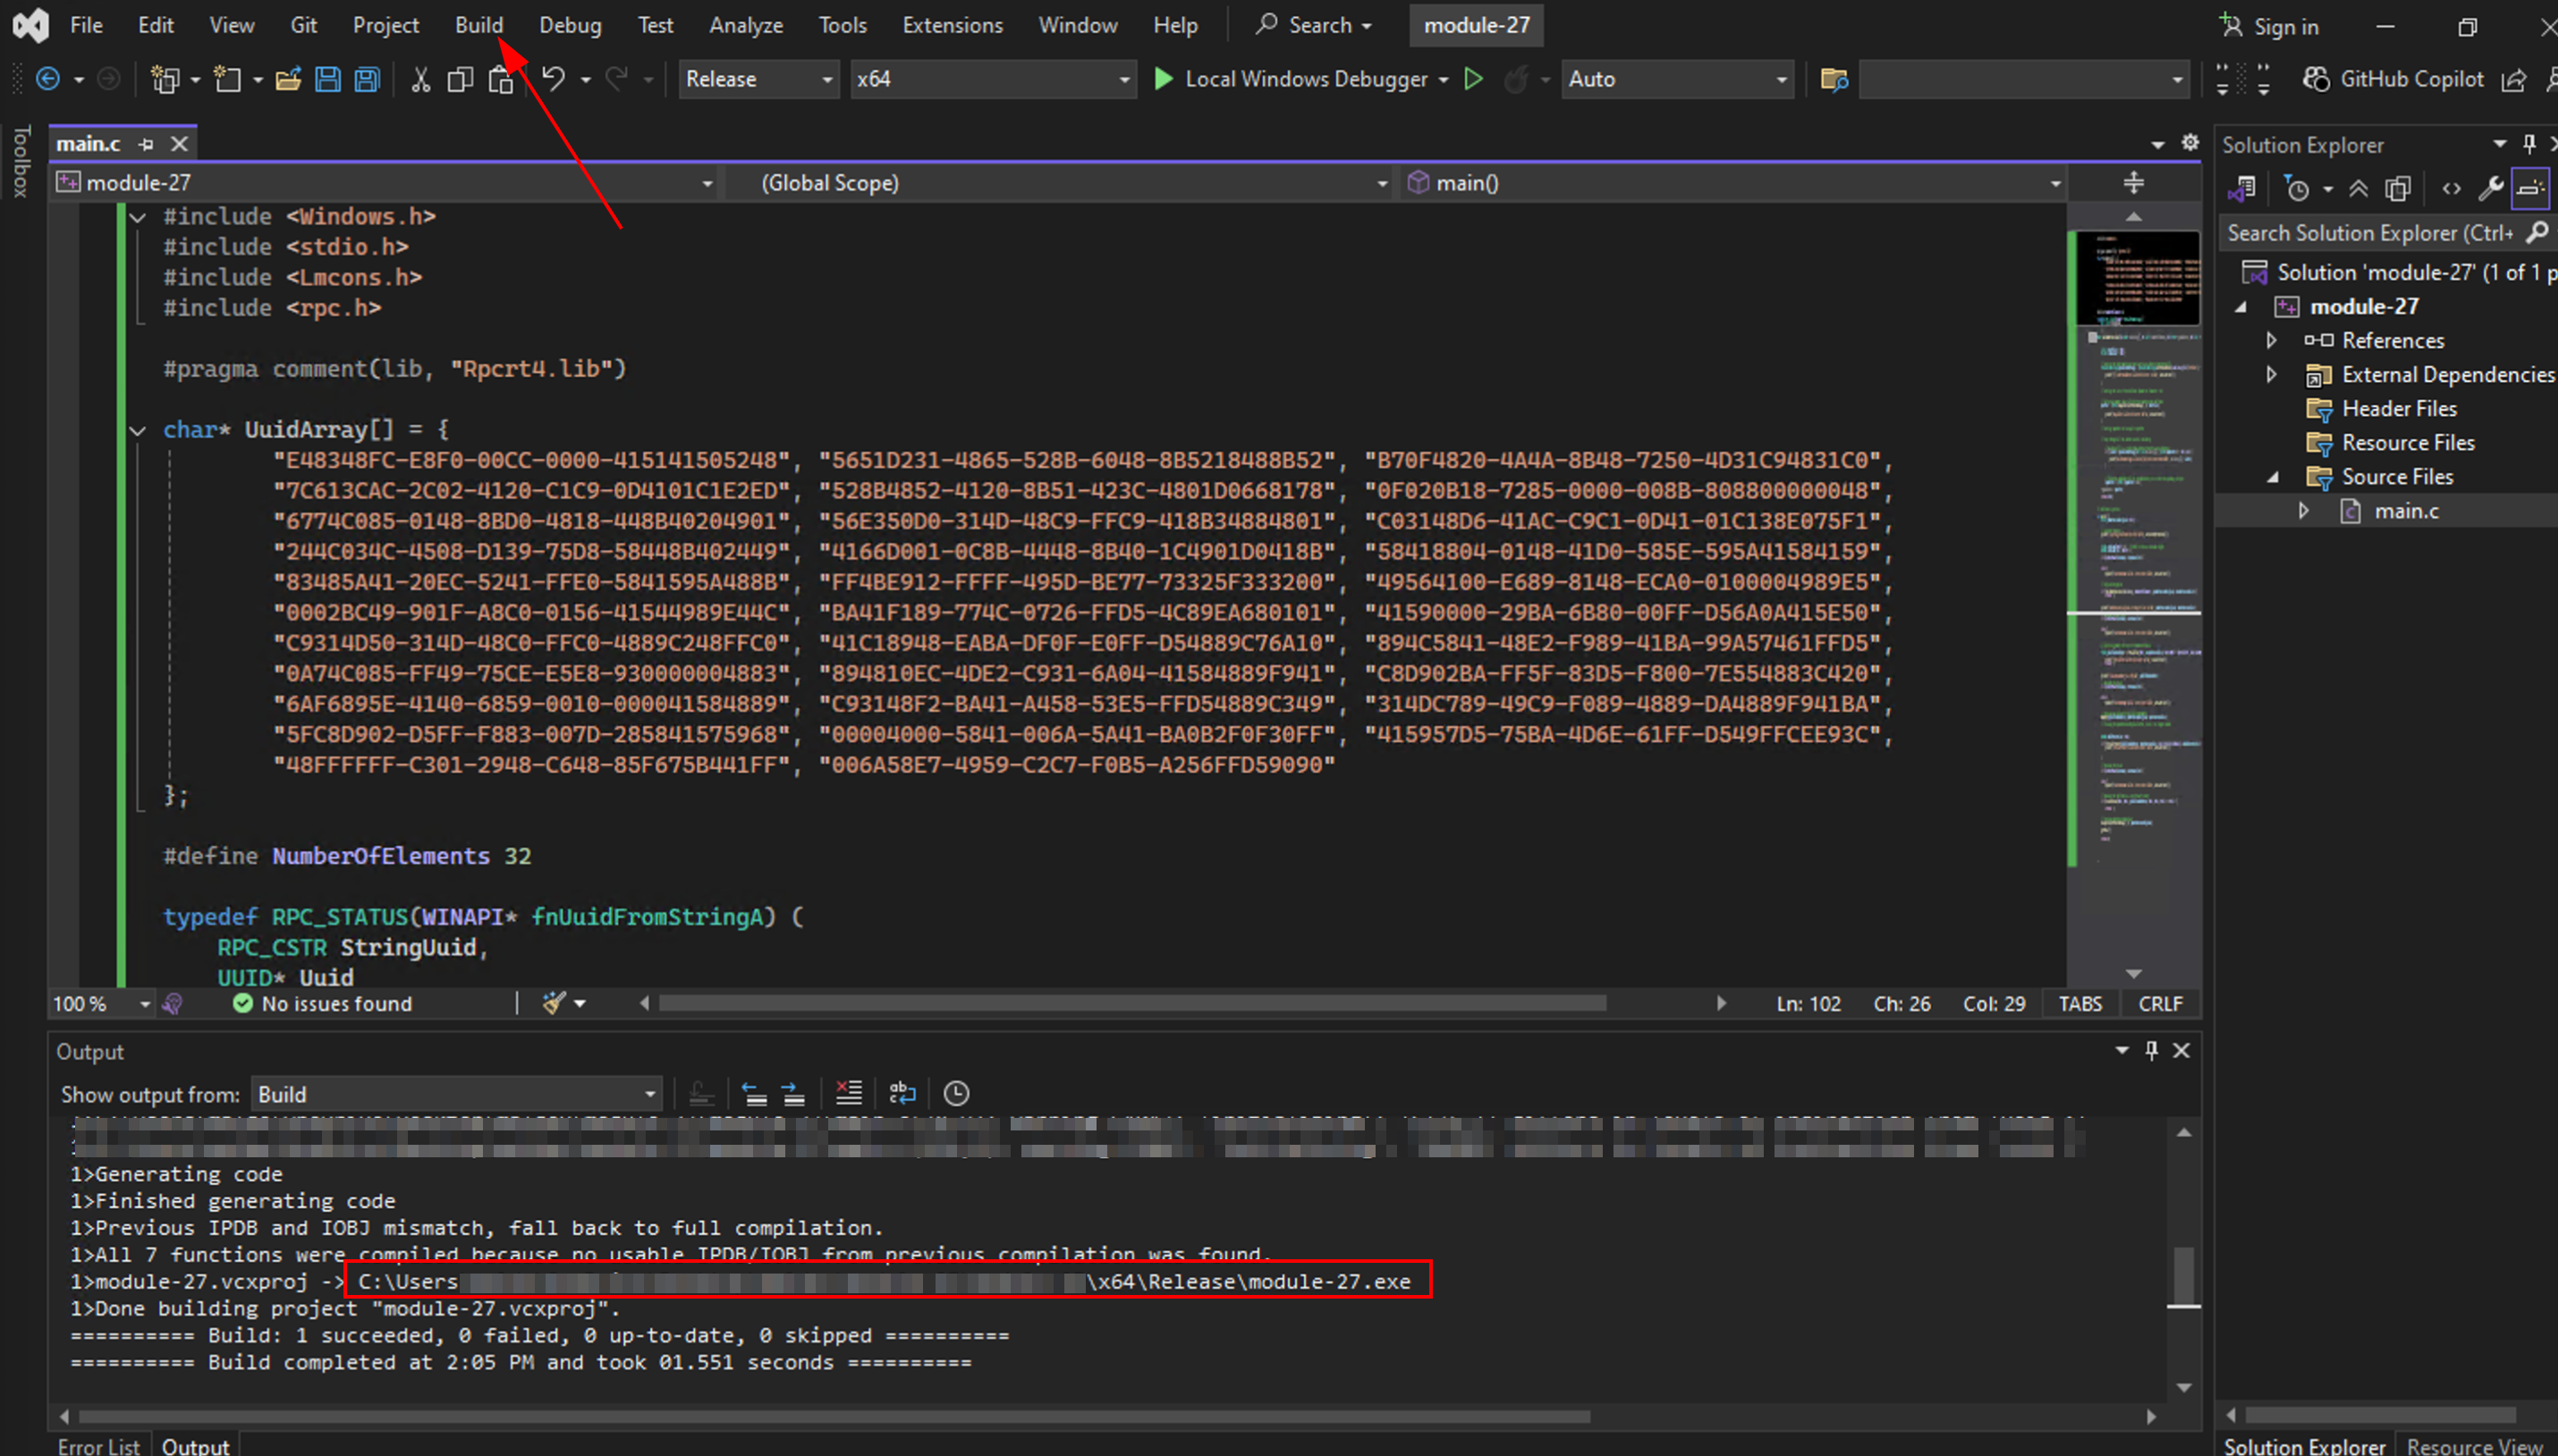The image size is (2558, 1456).
Task: Toggle word wrap in Output window
Action: (x=902, y=1093)
